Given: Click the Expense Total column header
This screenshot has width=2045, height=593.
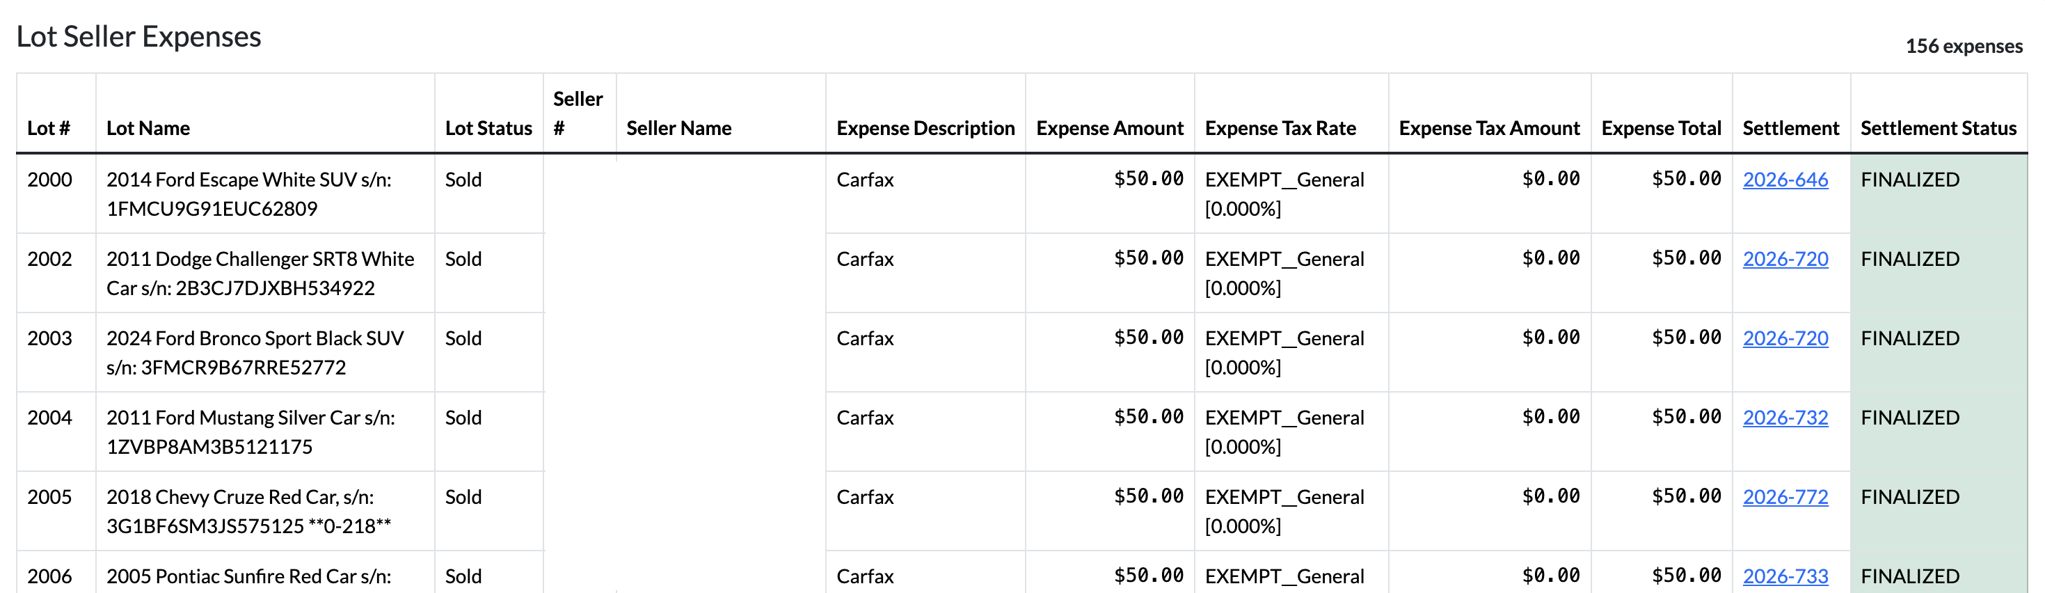Looking at the screenshot, I should [x=1661, y=128].
